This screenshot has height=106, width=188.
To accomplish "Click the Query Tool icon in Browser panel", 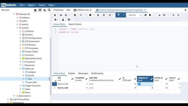I will pyautogui.click(x=35, y=10).
